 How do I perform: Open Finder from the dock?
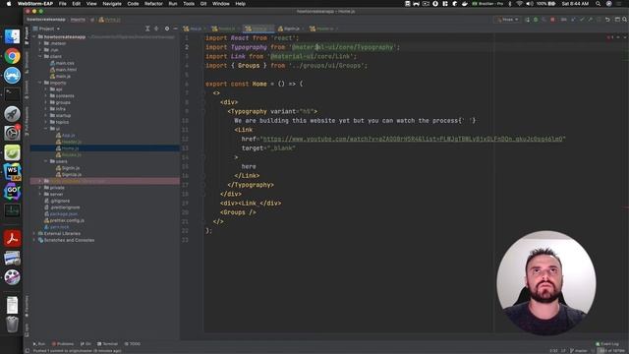pos(12,37)
